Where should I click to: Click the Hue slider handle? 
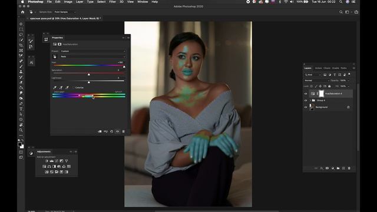click(x=124, y=67)
